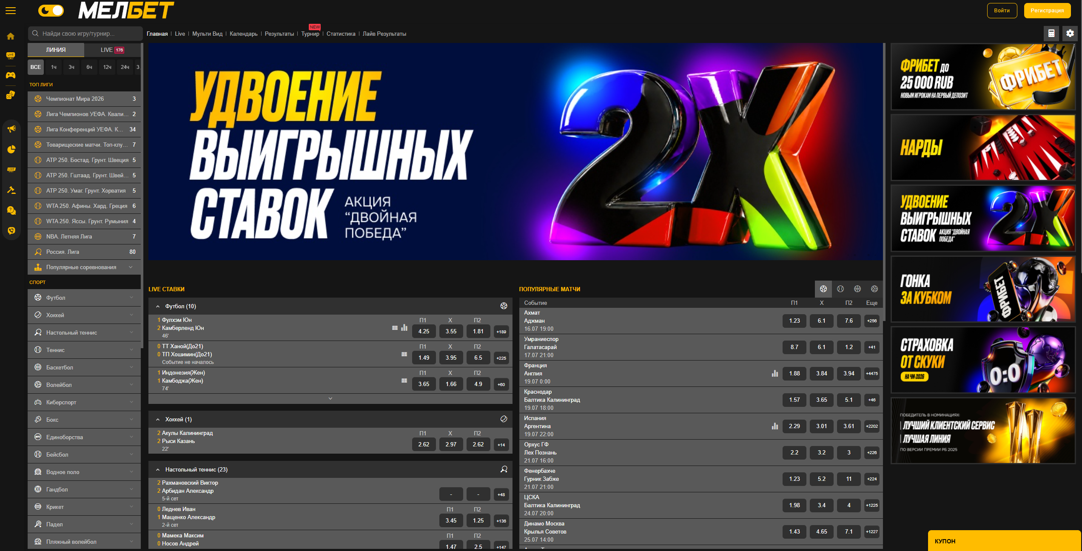Click the search game/tournament field
The image size is (1082, 551).
click(x=85, y=34)
